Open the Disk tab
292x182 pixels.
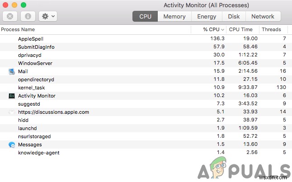point(234,16)
